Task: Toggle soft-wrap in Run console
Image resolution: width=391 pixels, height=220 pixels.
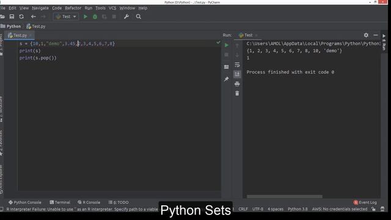Action: point(237,65)
